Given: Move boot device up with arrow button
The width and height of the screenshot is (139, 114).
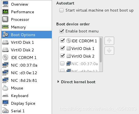Looking at the screenshot, I should tap(109, 41).
